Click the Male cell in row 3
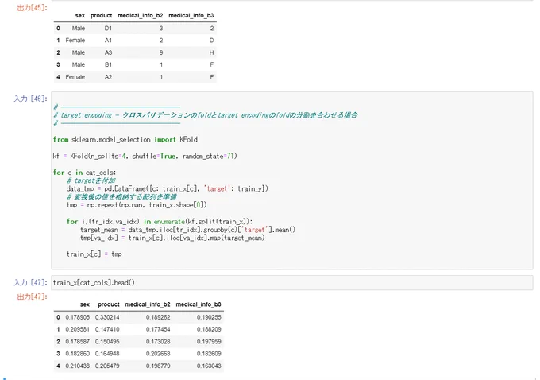This screenshot has height=380, width=540. [79, 65]
